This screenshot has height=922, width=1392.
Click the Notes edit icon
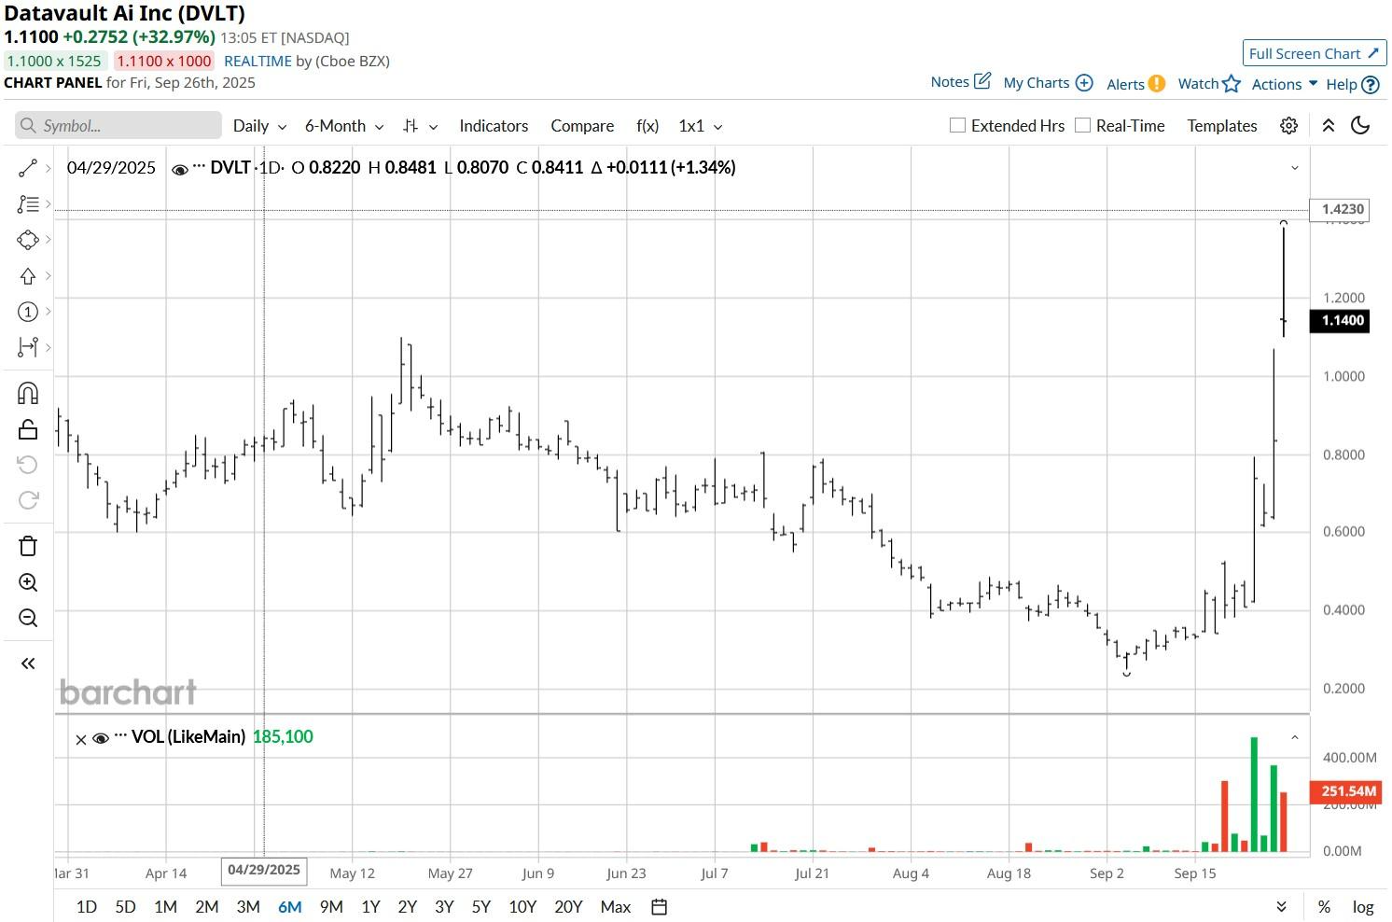coord(982,81)
